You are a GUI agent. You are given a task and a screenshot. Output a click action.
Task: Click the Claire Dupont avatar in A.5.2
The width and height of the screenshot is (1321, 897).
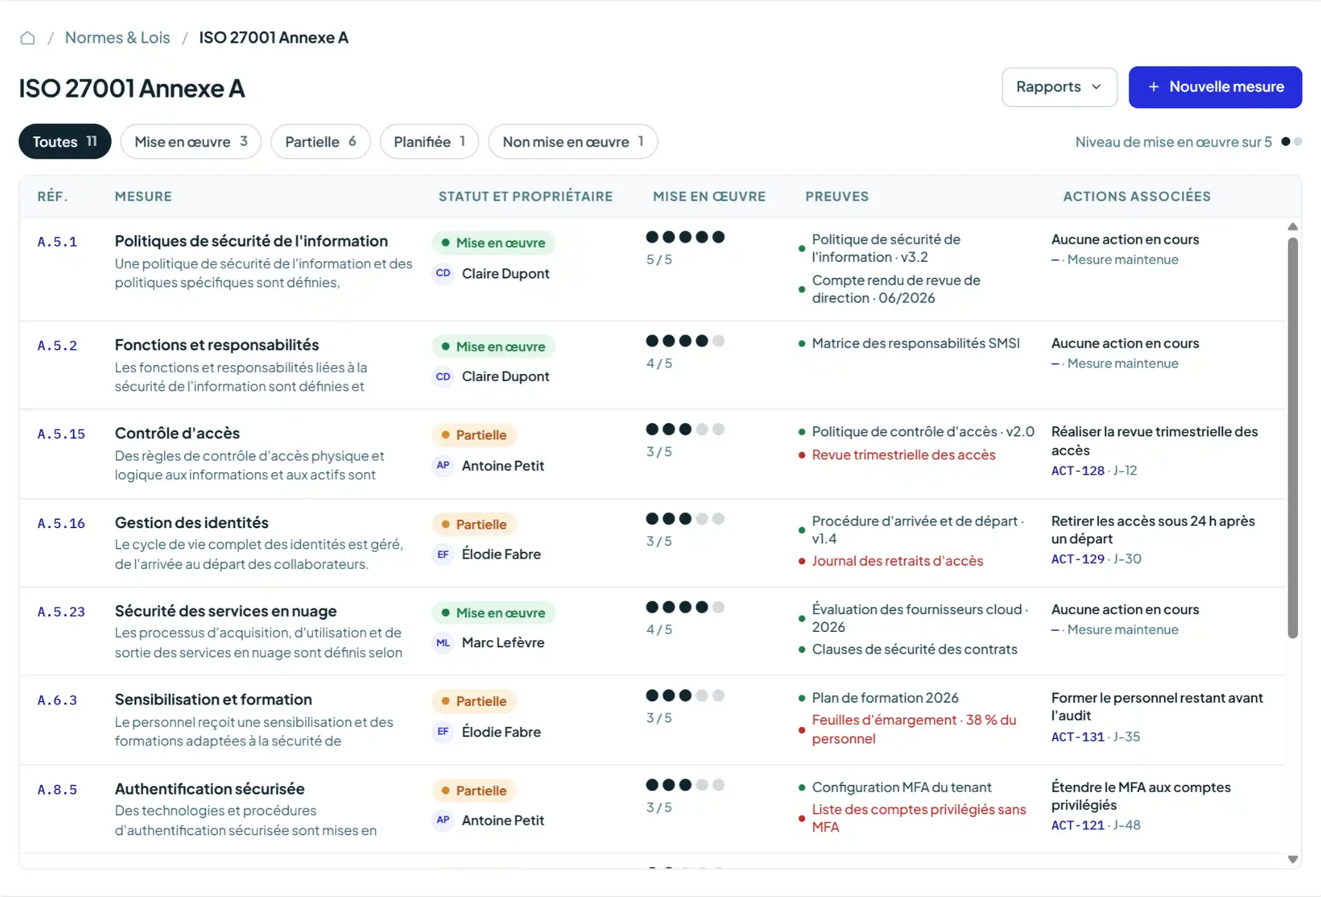tap(443, 377)
